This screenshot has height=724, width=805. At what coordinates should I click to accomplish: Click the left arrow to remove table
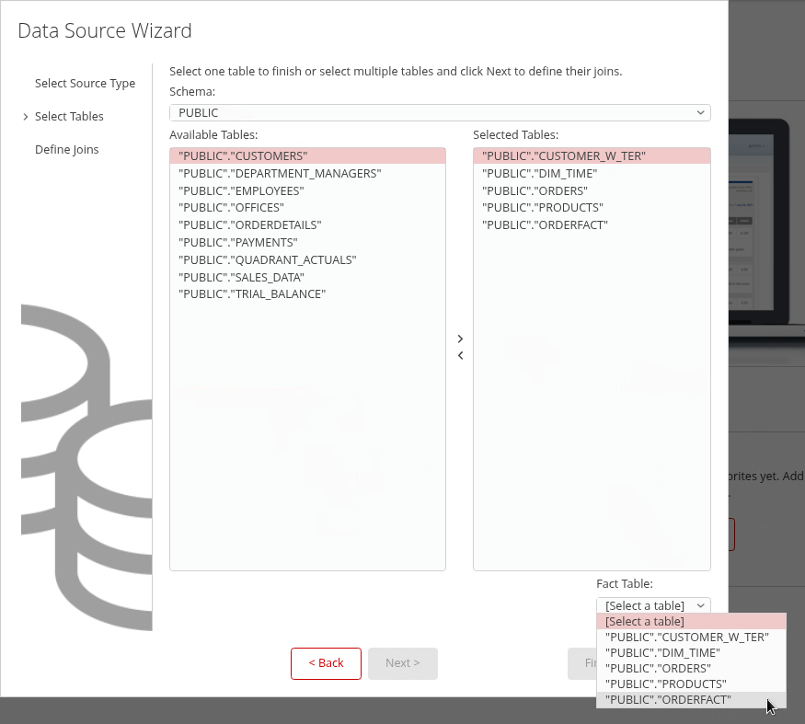pos(460,356)
